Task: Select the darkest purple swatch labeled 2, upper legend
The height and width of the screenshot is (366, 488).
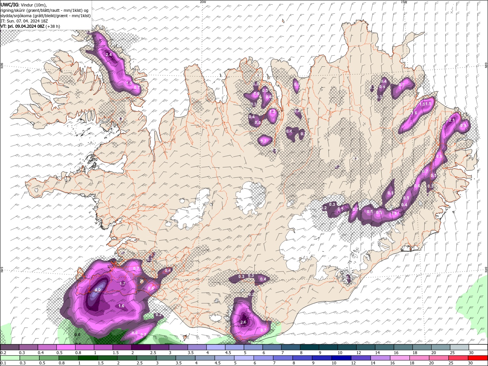Action: tap(141, 347)
